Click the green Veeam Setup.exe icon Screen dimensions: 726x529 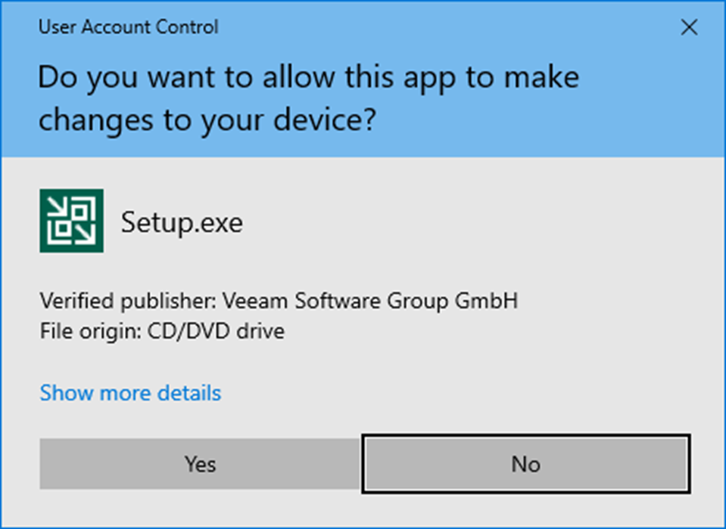(x=71, y=221)
